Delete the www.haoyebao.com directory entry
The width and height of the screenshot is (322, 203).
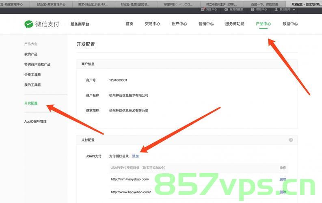283,192
